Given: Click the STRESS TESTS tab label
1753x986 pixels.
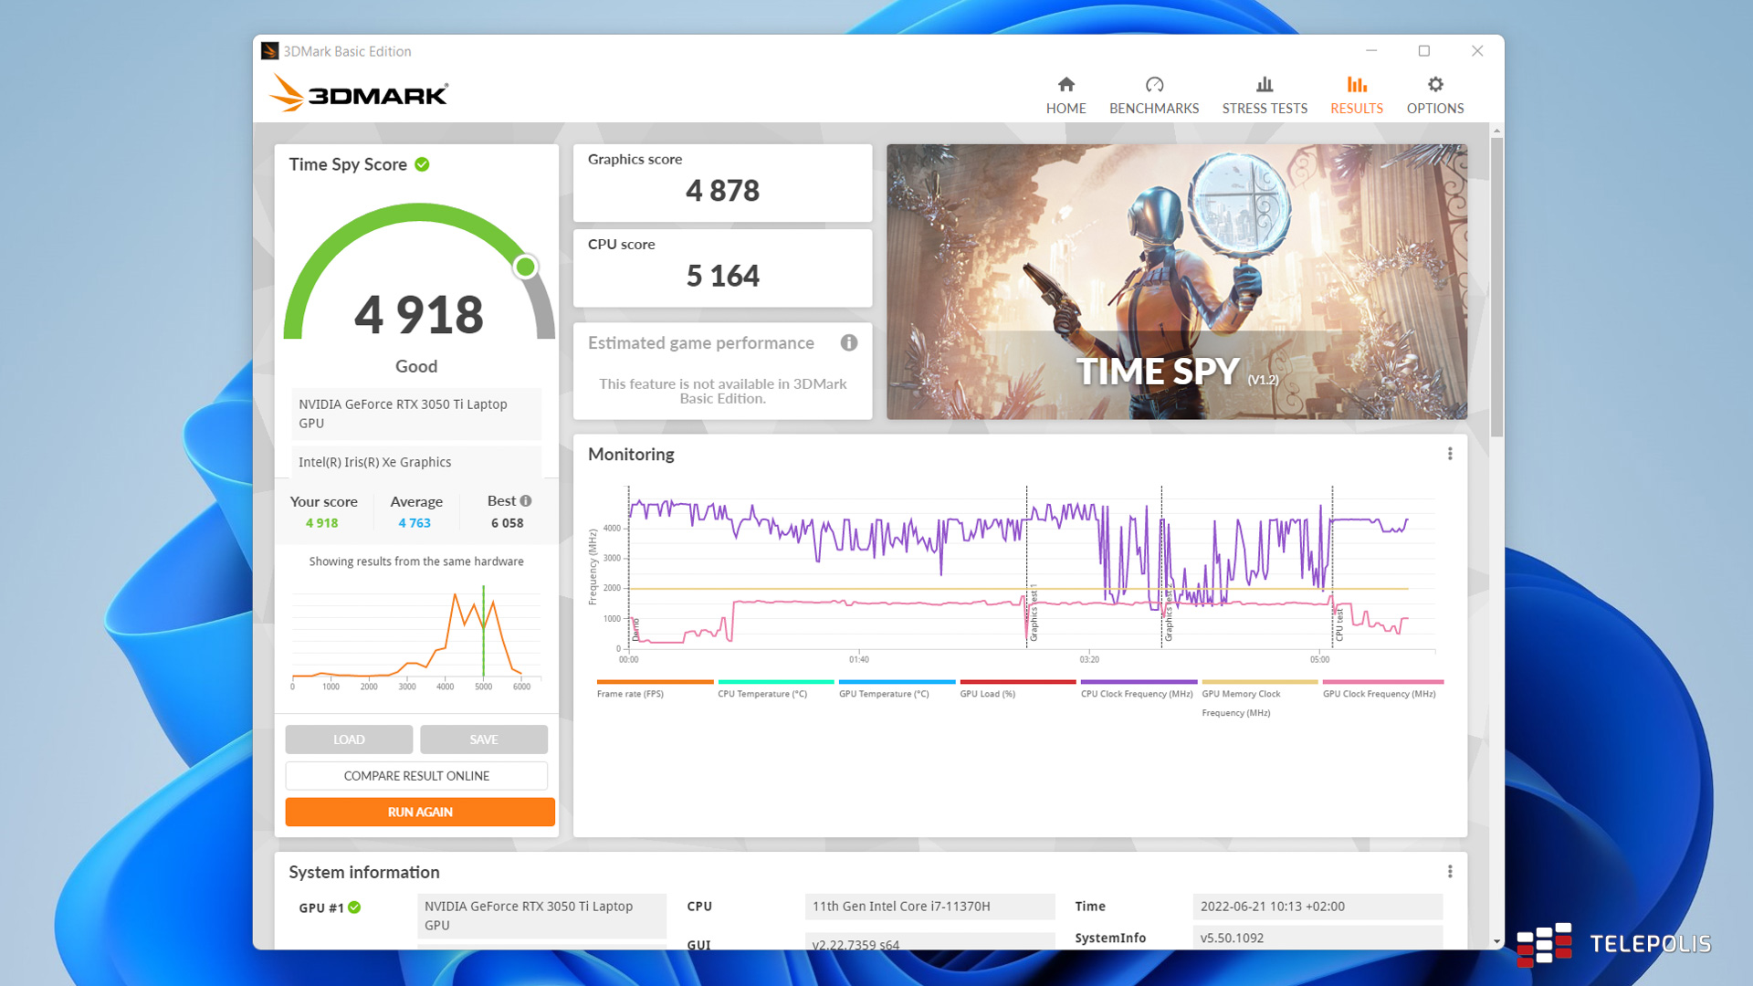Looking at the screenshot, I should pos(1265,109).
